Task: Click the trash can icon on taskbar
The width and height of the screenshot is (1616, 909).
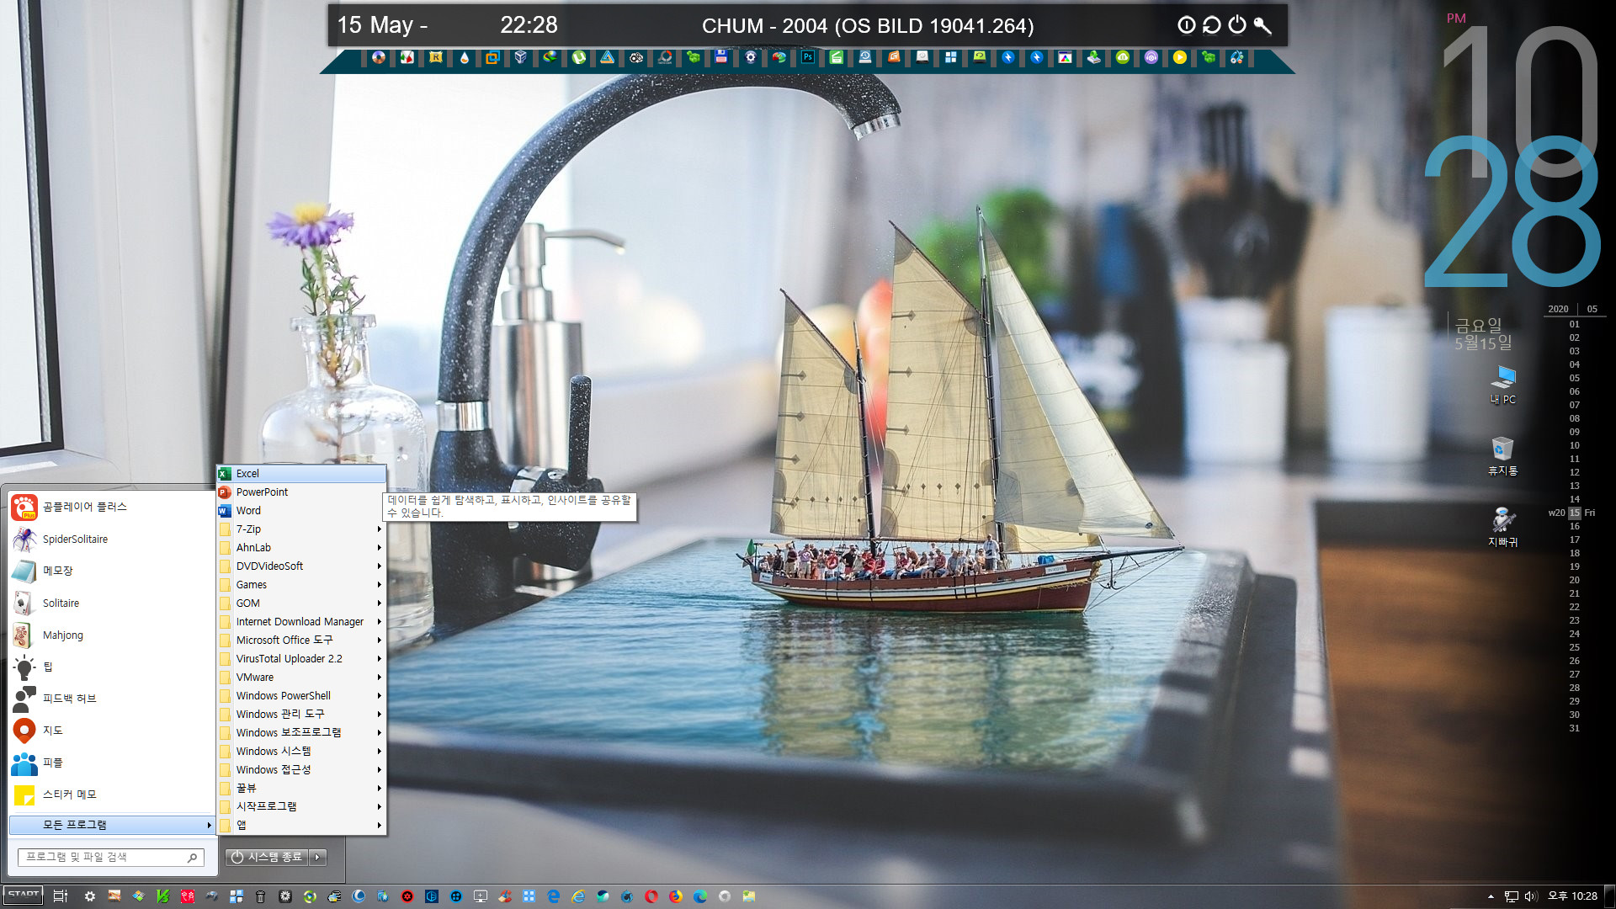Action: [x=261, y=896]
